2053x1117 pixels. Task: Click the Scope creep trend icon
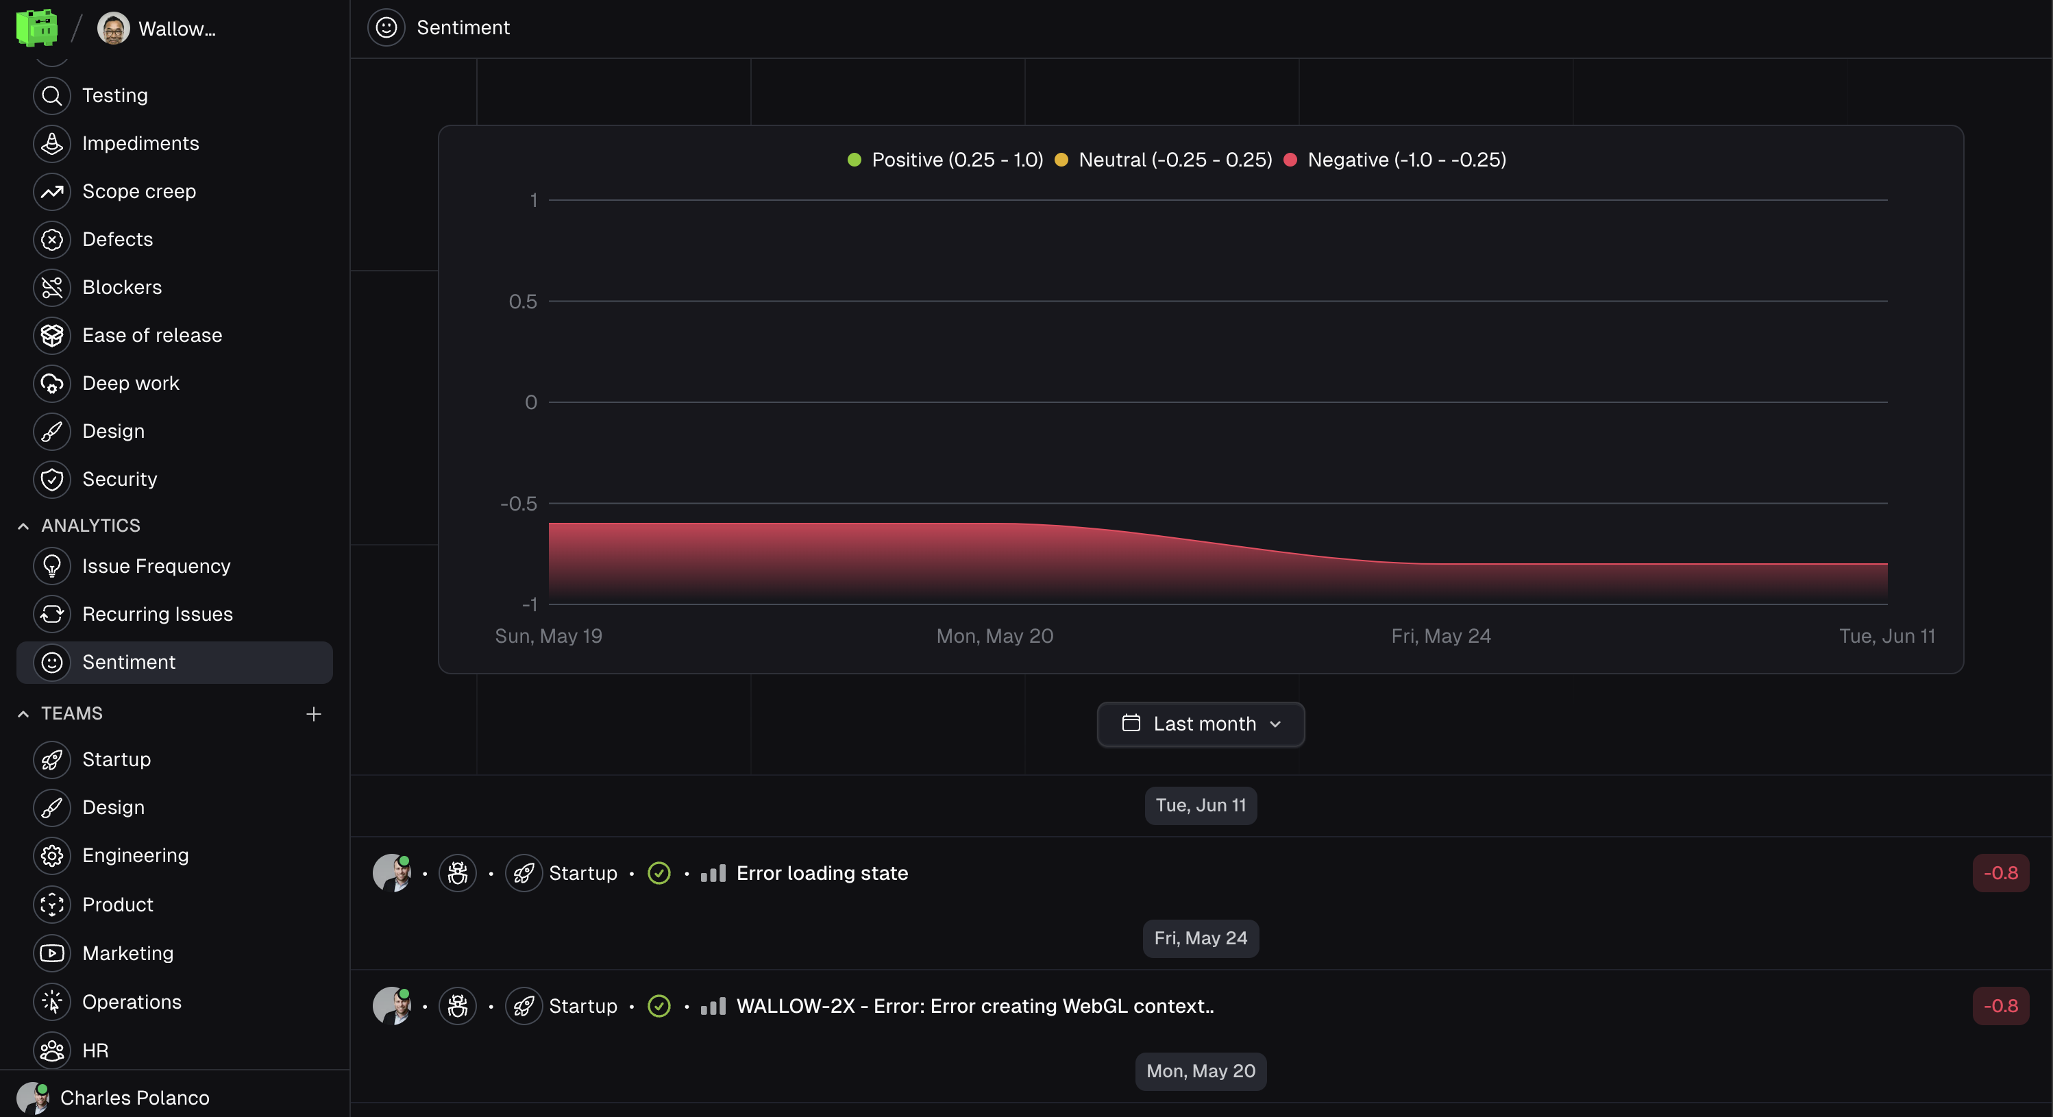pyautogui.click(x=52, y=191)
